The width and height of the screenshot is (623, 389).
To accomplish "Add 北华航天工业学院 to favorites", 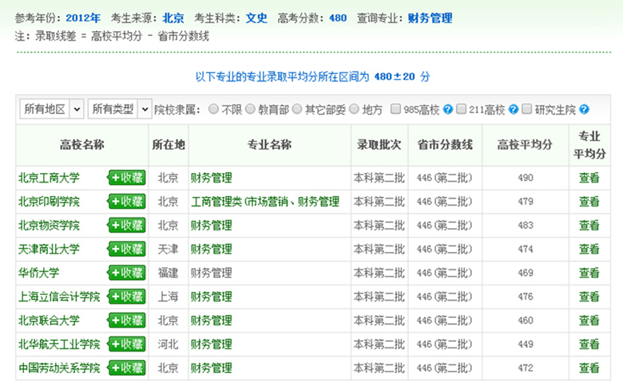I will 126,344.
